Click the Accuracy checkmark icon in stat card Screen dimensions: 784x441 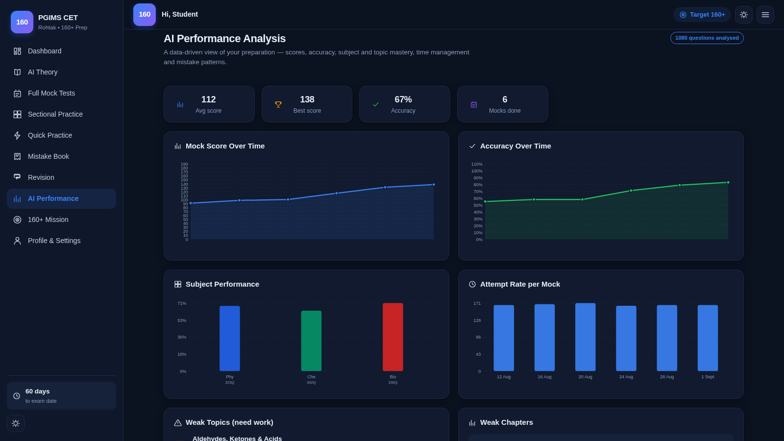[376, 104]
